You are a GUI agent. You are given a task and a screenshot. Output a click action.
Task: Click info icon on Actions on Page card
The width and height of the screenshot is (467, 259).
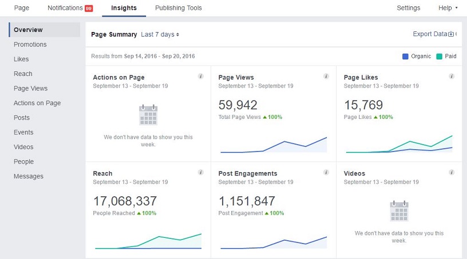coord(200,76)
